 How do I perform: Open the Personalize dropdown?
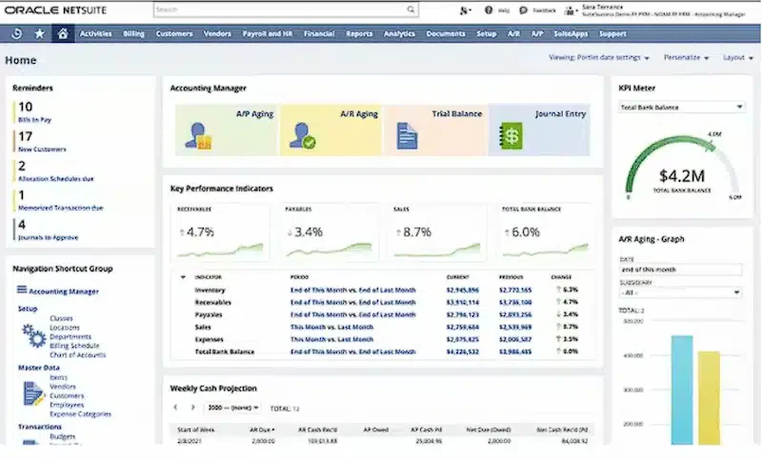pyautogui.click(x=686, y=57)
